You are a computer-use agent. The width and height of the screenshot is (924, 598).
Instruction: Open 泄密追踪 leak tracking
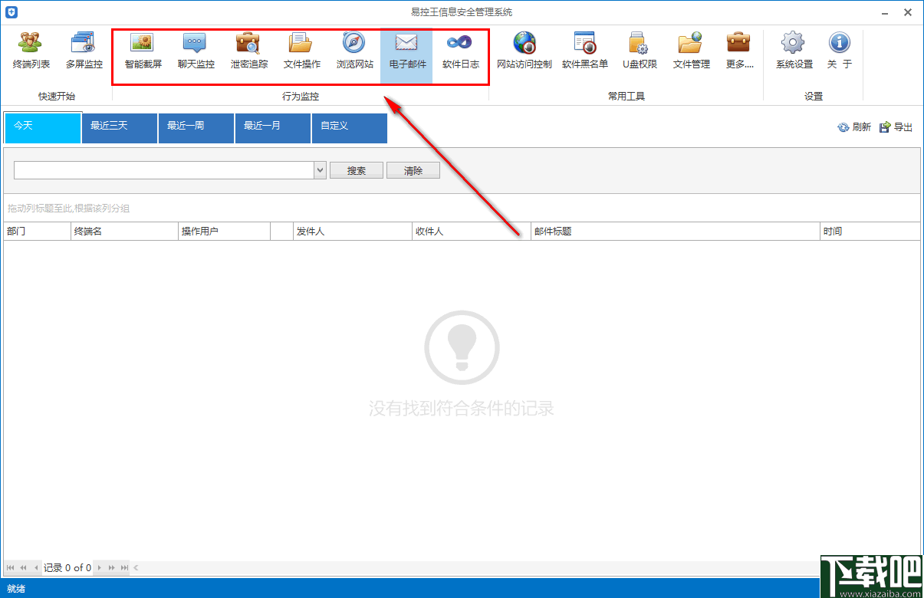pos(249,51)
